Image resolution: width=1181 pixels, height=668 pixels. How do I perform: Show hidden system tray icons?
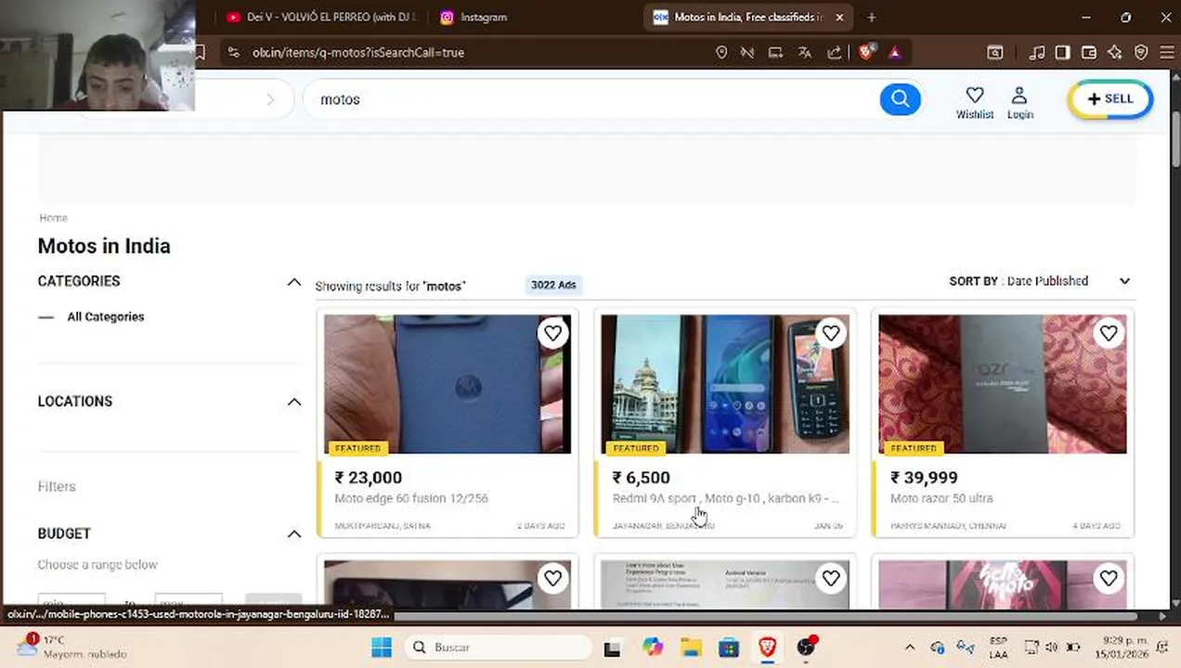point(910,648)
